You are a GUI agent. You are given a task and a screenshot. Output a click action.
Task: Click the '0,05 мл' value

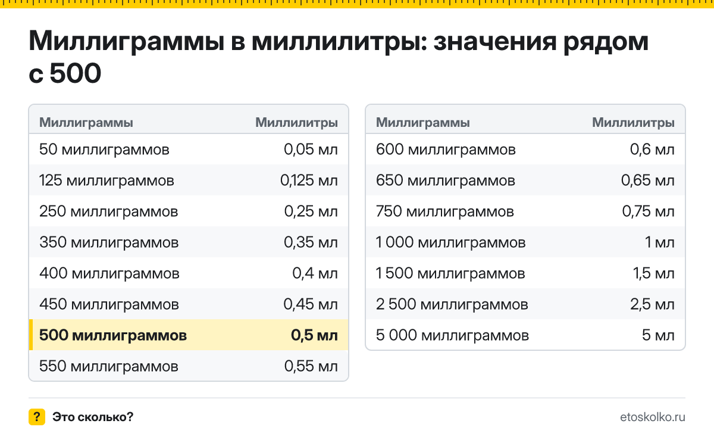311,150
